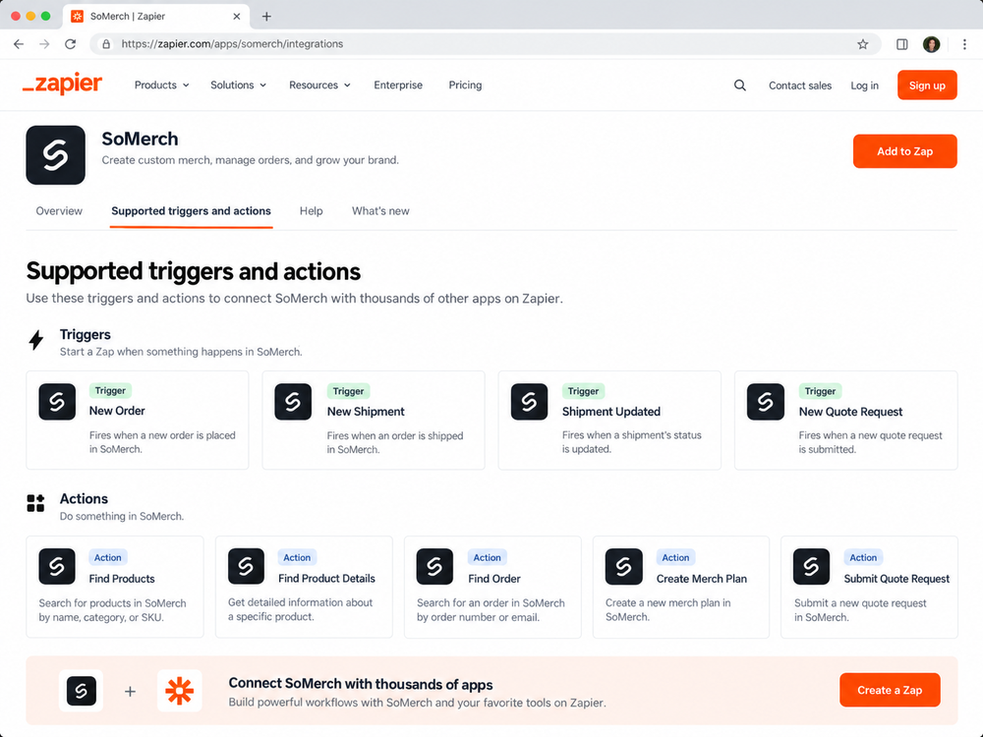This screenshot has width=983, height=737.
Task: Close the SoMerch | Zapier tab
Action: pos(236,17)
